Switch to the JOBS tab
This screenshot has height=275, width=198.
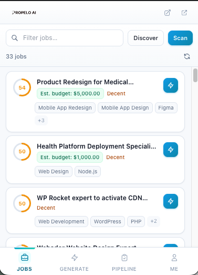point(25,261)
